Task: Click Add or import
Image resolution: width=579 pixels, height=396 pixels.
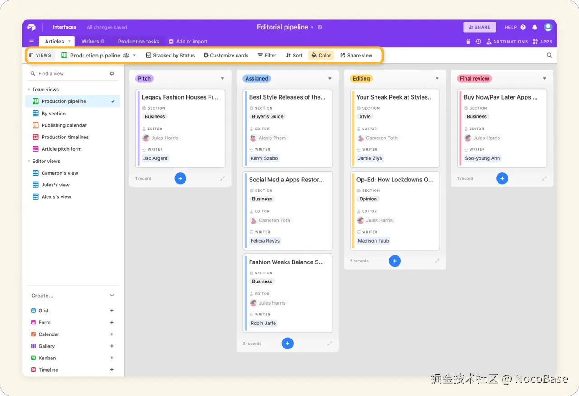Action: click(x=188, y=41)
